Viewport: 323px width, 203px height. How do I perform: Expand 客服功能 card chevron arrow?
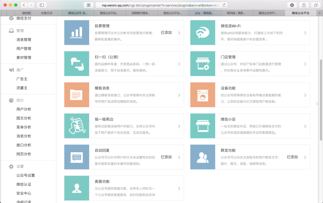(179, 188)
